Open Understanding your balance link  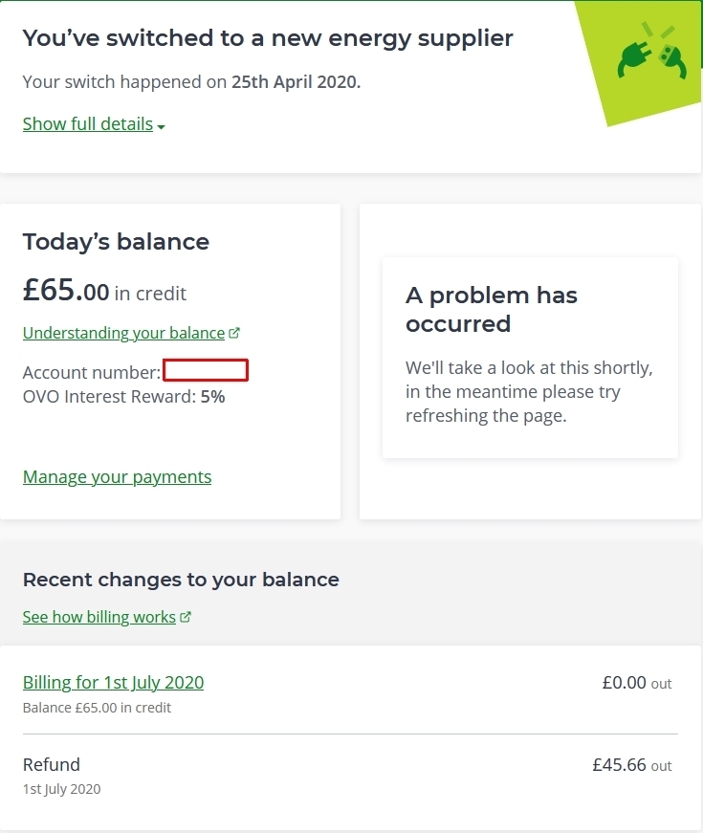(123, 333)
